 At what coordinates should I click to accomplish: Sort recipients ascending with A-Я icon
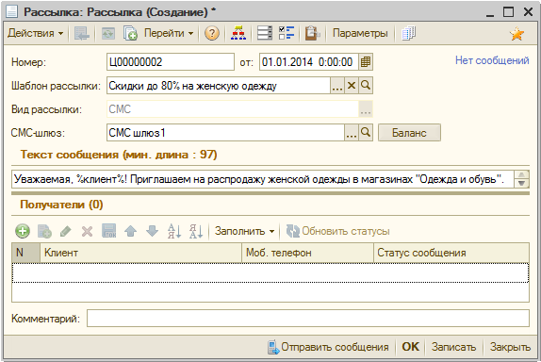click(x=174, y=231)
